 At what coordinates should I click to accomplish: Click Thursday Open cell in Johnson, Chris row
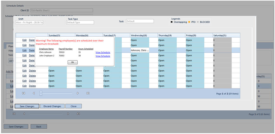[x=167, y=50]
